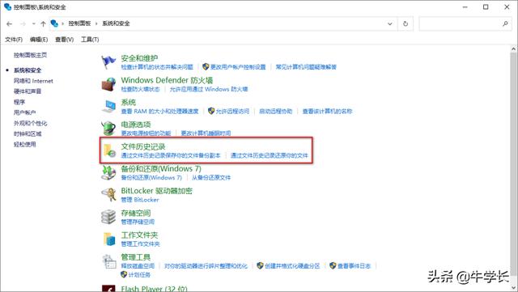This screenshot has width=518, height=292.
Task: Click the scrollbar down arrow
Action: [x=513, y=287]
